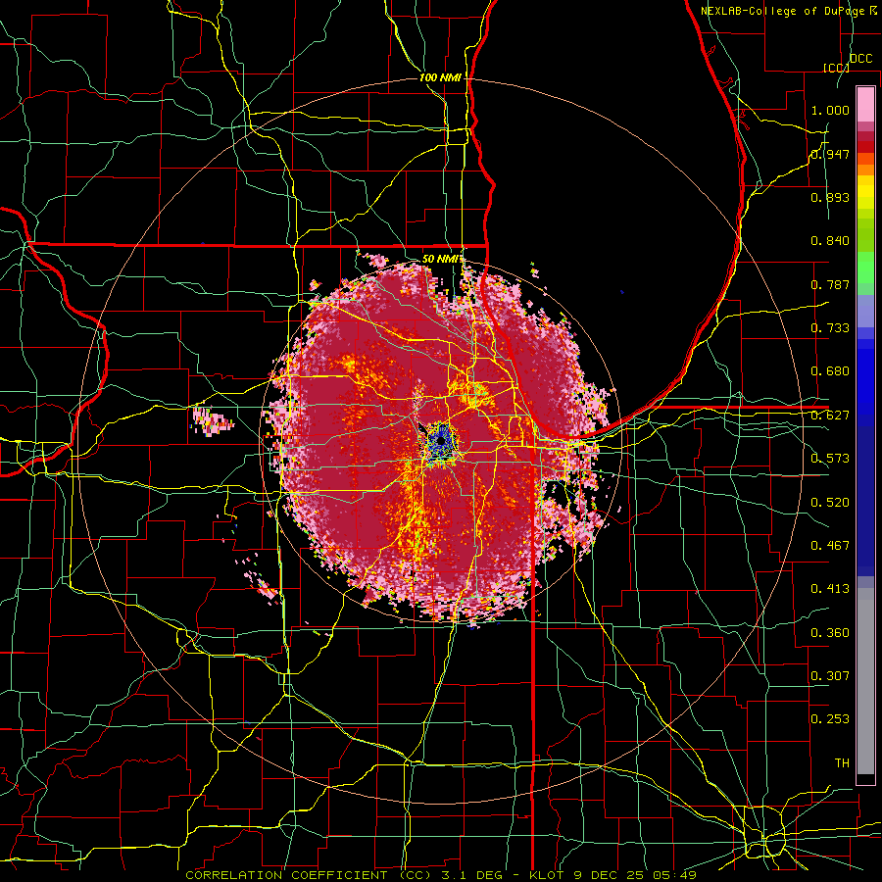Click the isolated pink echo west of radar
This screenshot has width=882, height=882.
click(213, 420)
